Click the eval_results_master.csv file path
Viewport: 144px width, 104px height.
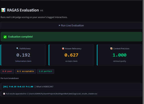(x=62, y=94)
